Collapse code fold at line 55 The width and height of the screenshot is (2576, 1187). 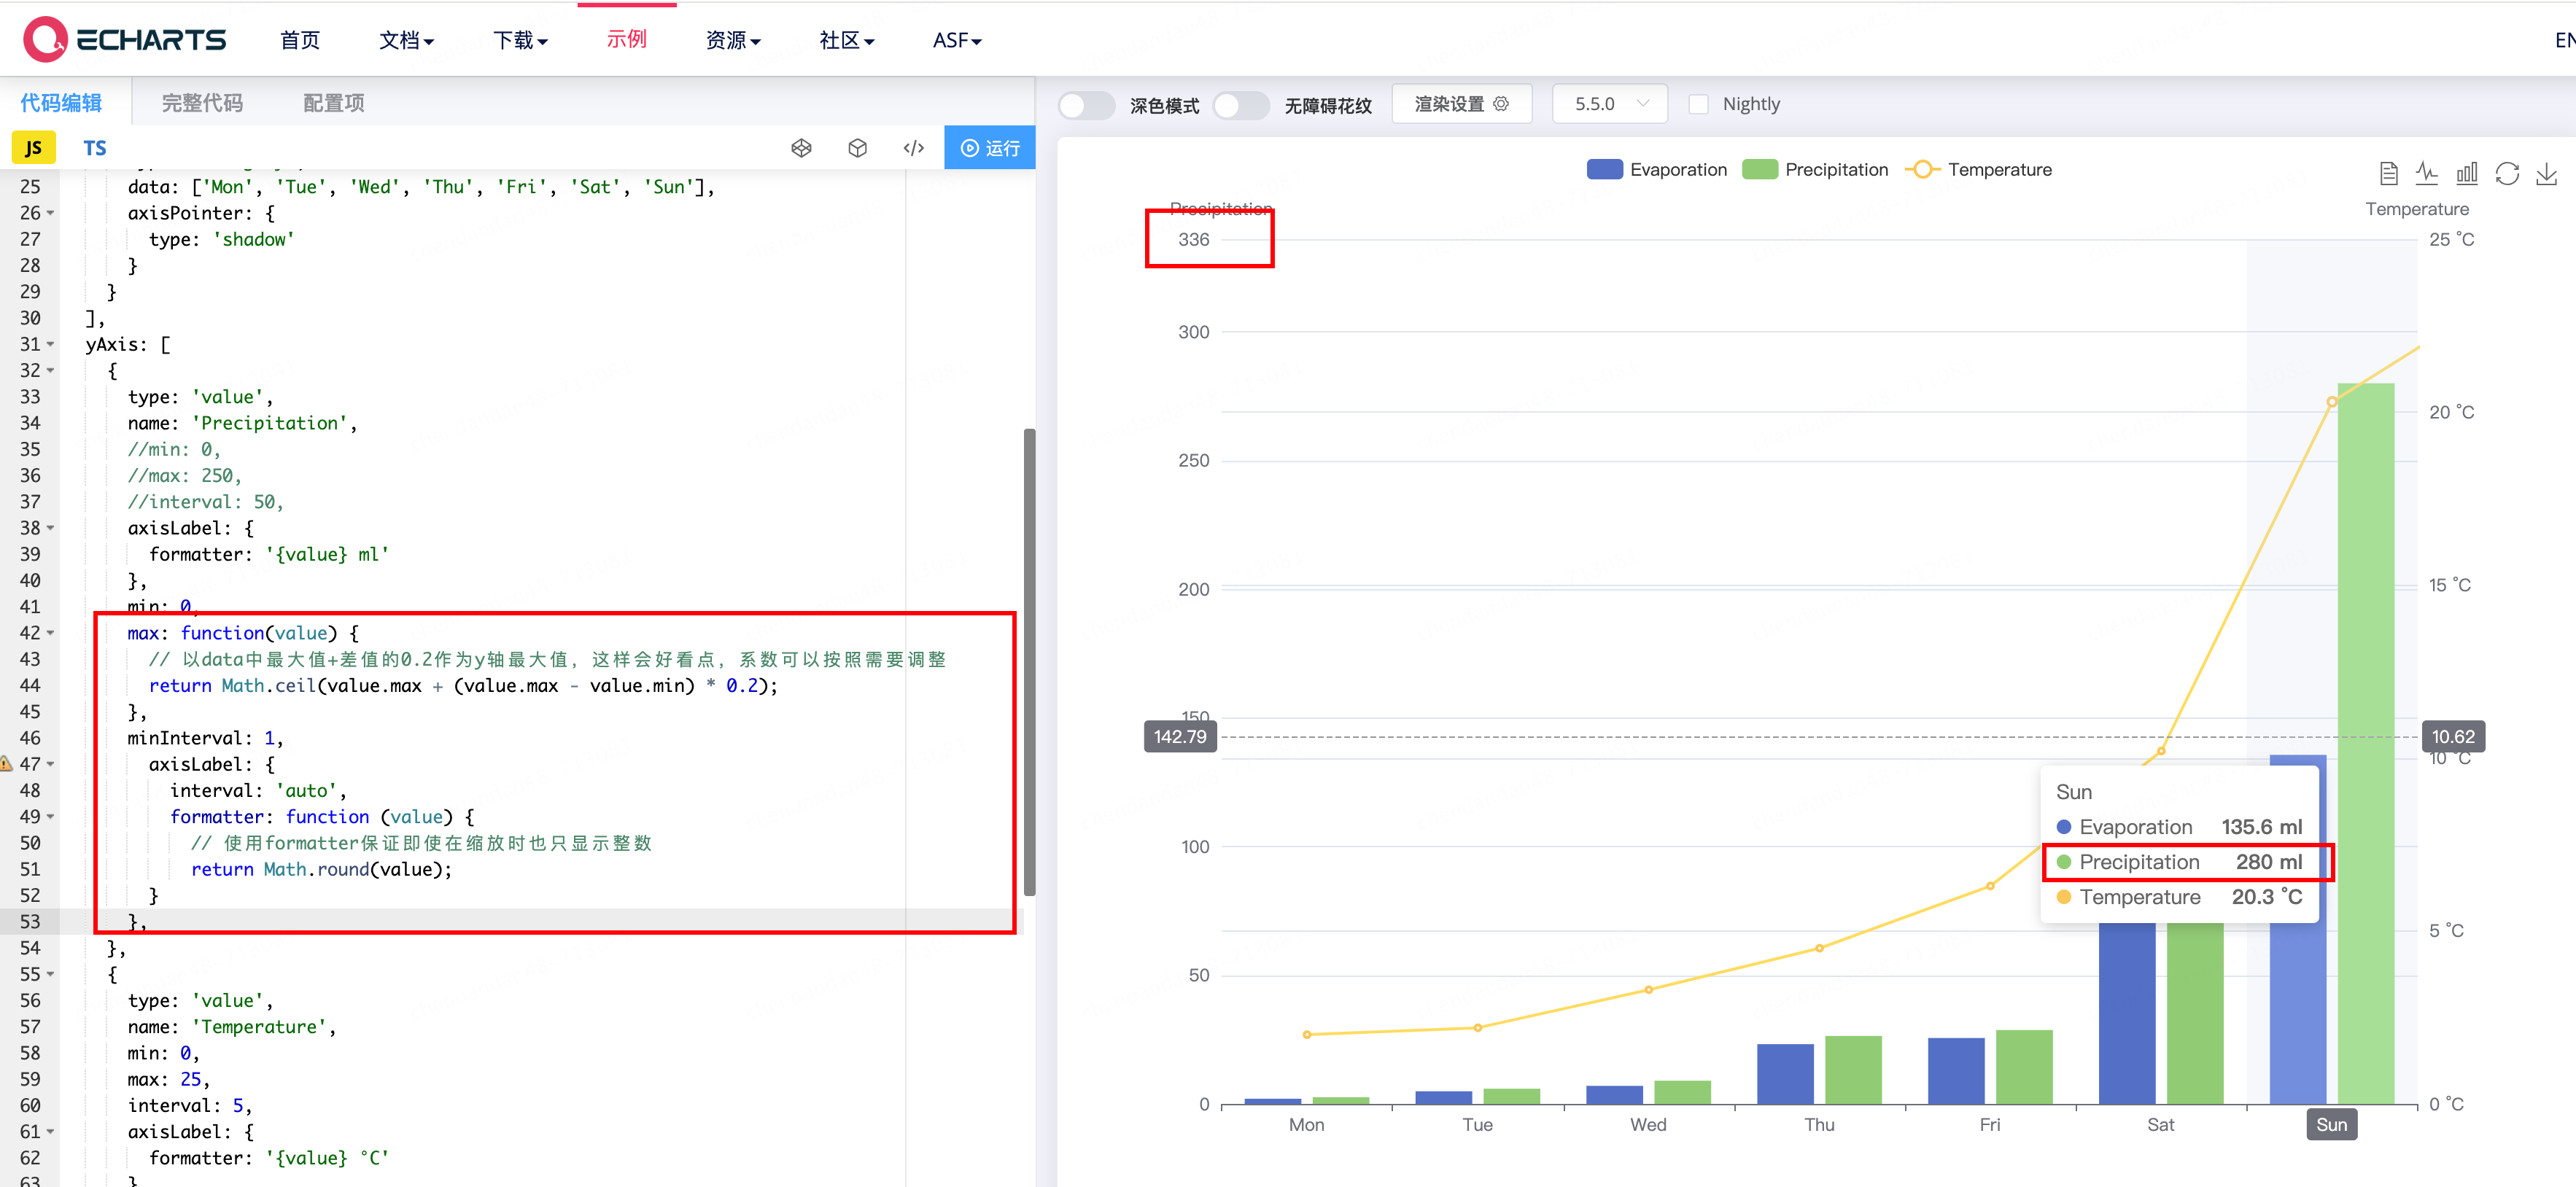pyautogui.click(x=51, y=974)
